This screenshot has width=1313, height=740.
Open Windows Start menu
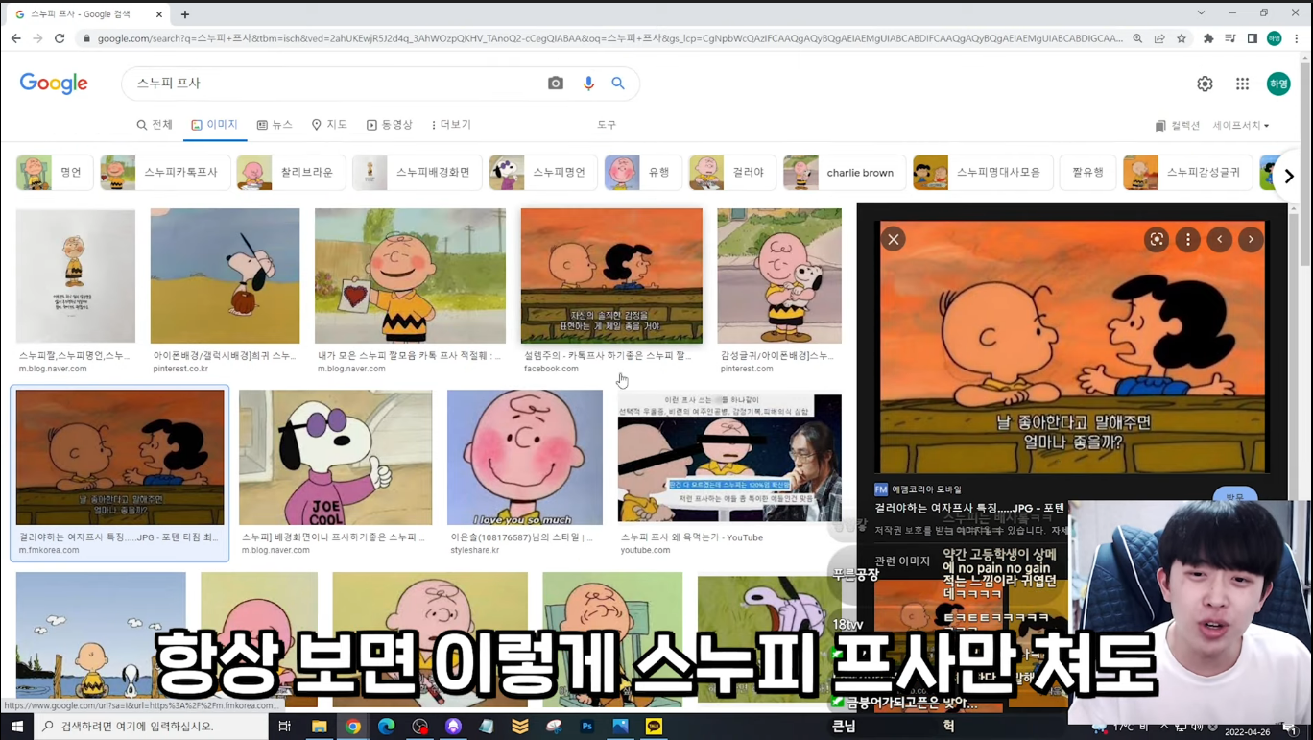click(x=16, y=727)
